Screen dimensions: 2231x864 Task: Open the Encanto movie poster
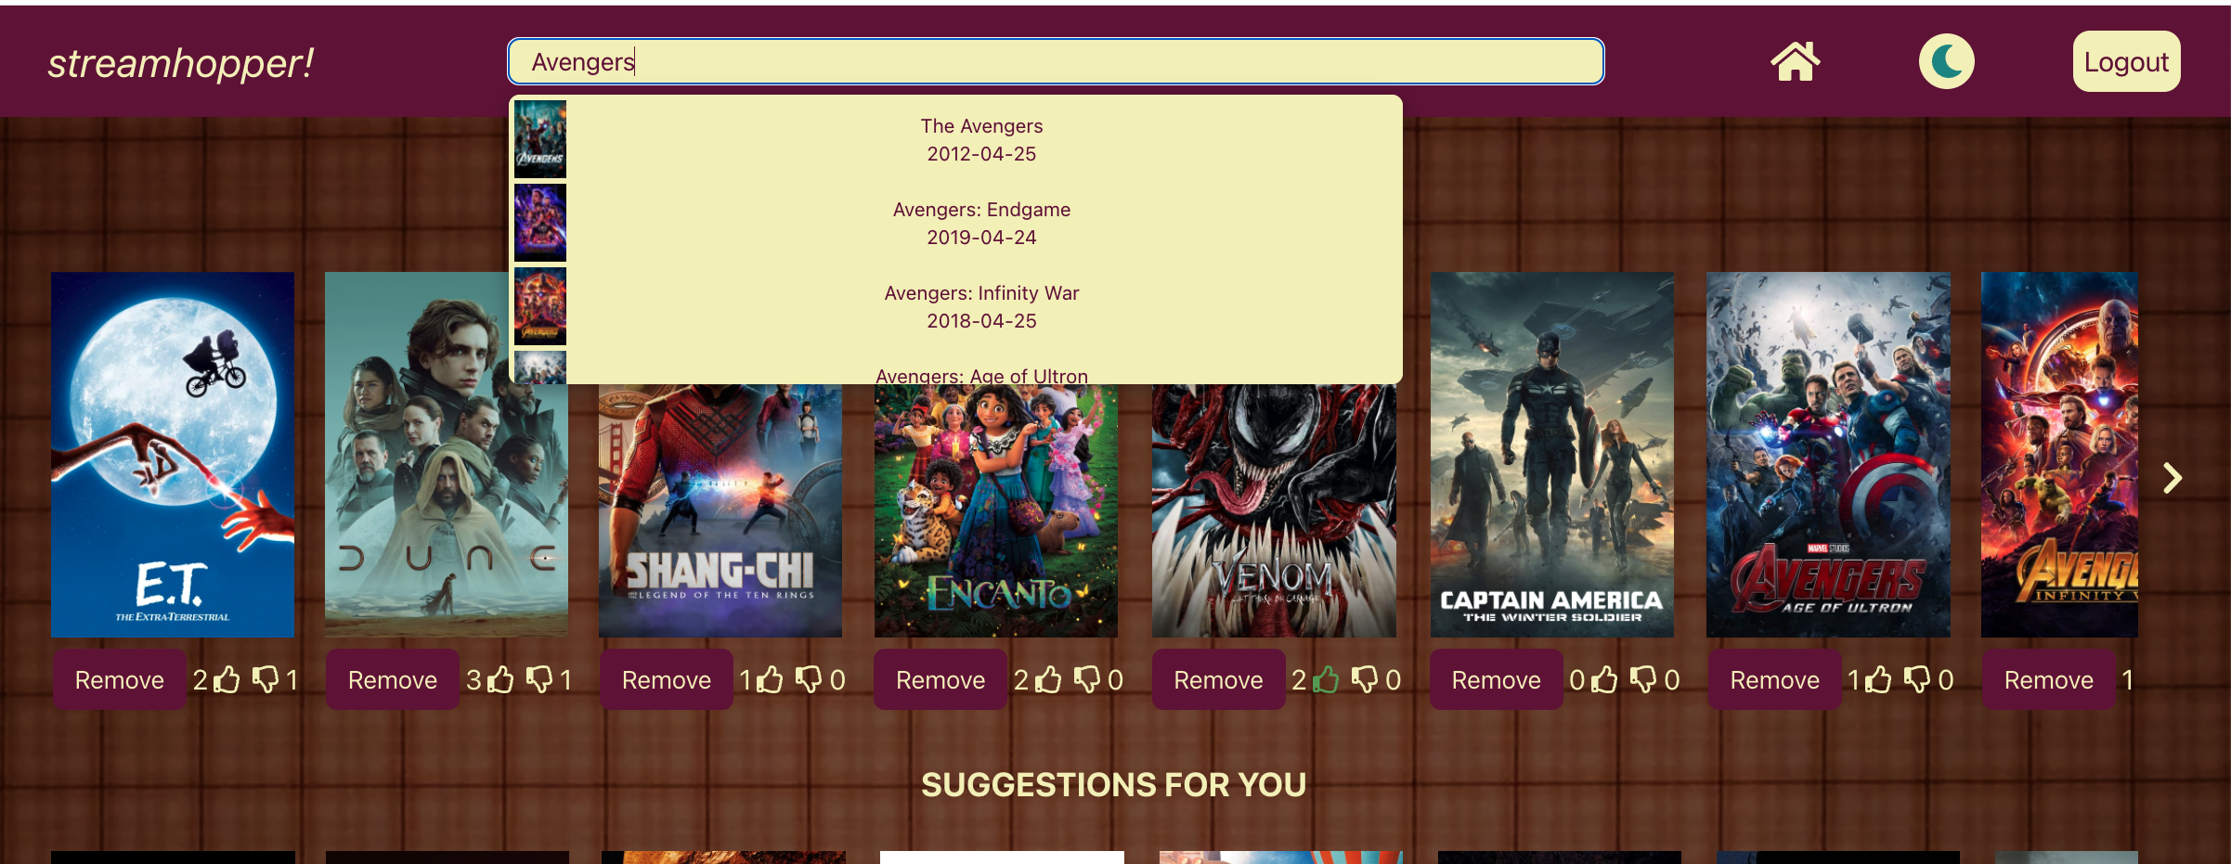point(996,510)
